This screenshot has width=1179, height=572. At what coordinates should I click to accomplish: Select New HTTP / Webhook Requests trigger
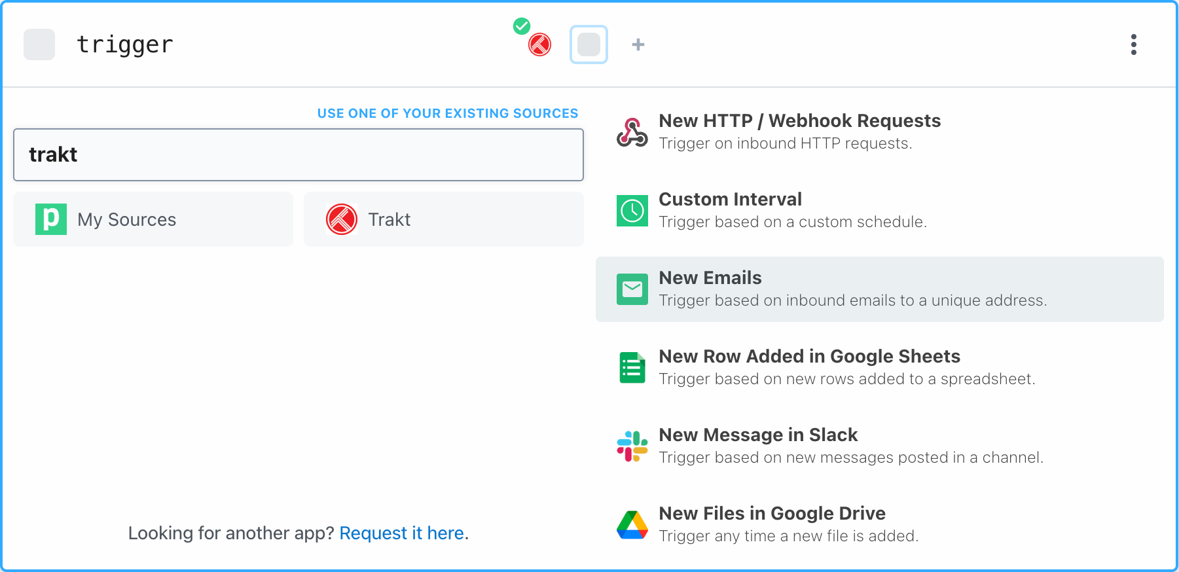(x=880, y=132)
